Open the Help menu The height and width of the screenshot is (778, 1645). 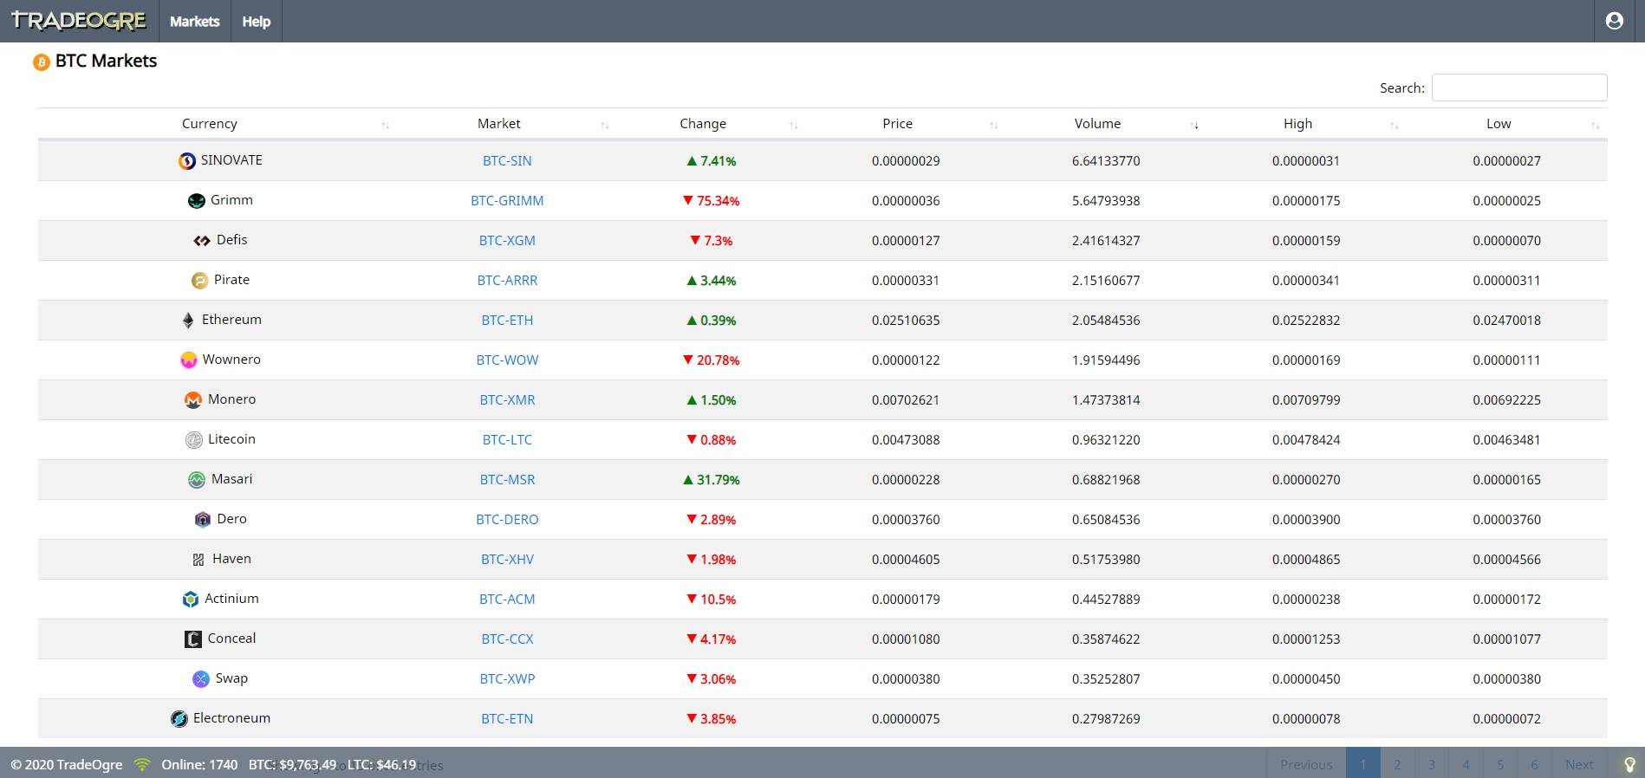[256, 21]
